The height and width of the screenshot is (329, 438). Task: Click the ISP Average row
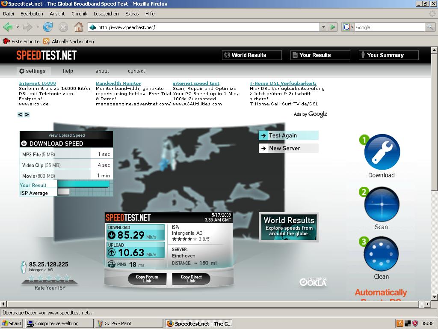(66, 192)
